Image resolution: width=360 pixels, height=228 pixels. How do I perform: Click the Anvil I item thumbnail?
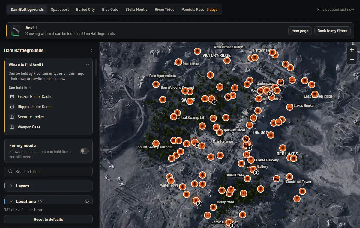point(16,31)
